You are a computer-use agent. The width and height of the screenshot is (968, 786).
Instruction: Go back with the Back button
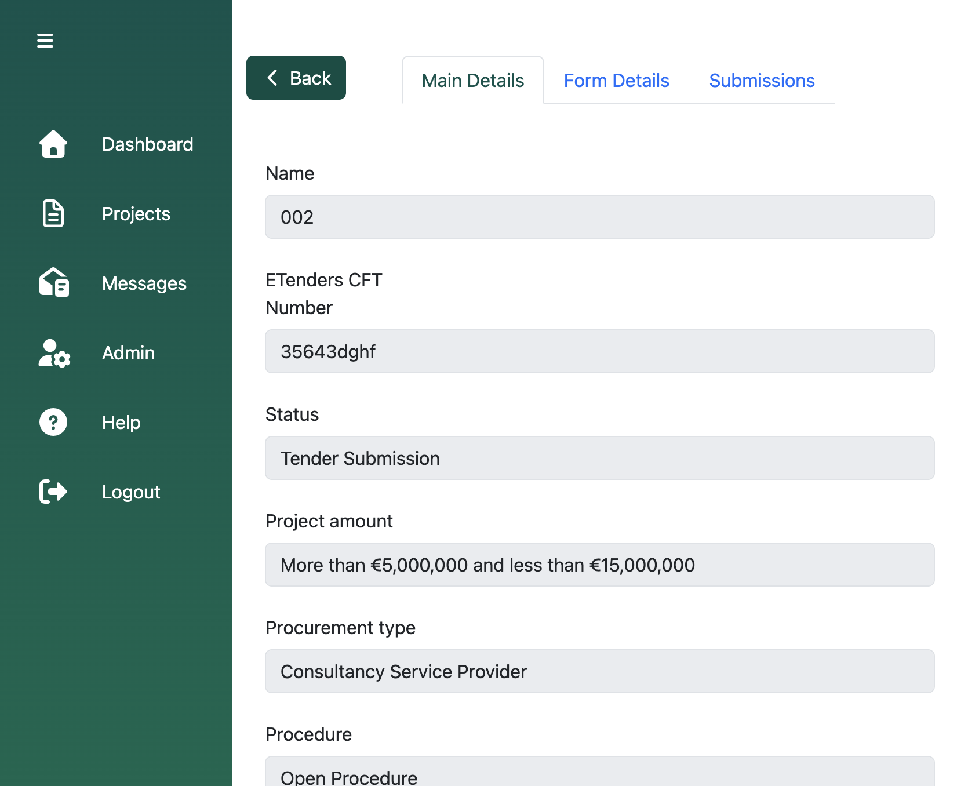pyautogui.click(x=296, y=78)
